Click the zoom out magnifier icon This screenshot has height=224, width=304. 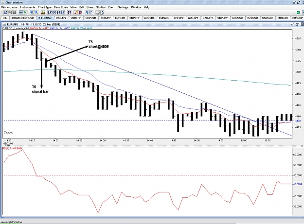click(36, 13)
